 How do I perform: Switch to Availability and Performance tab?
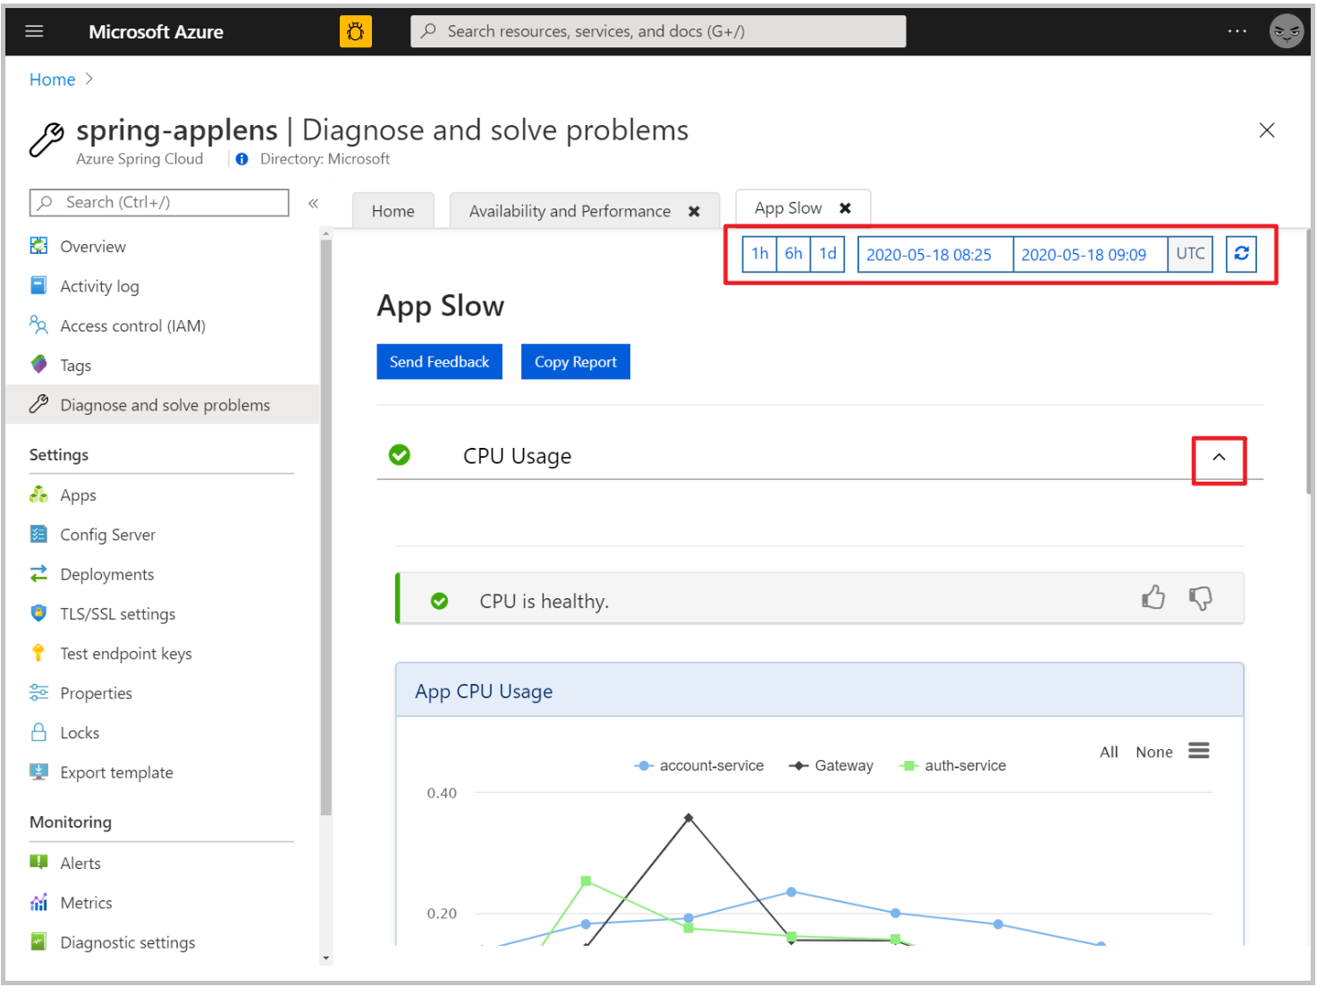pyautogui.click(x=570, y=211)
